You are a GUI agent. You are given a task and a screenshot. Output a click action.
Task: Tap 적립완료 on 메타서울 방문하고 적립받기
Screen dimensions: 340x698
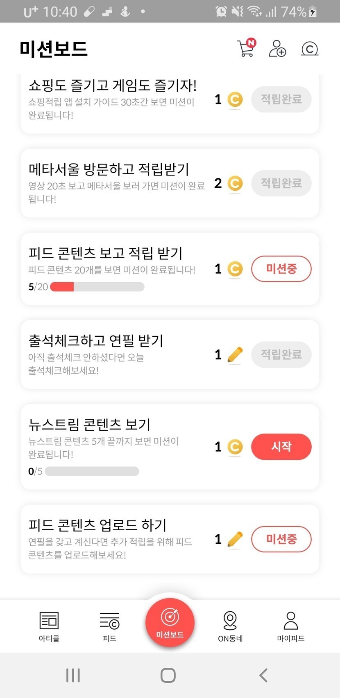click(281, 183)
